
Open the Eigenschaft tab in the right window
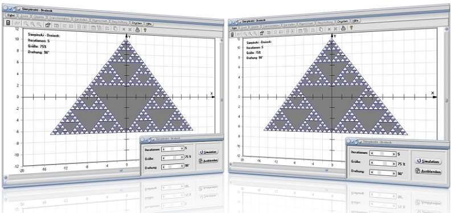coord(306,24)
